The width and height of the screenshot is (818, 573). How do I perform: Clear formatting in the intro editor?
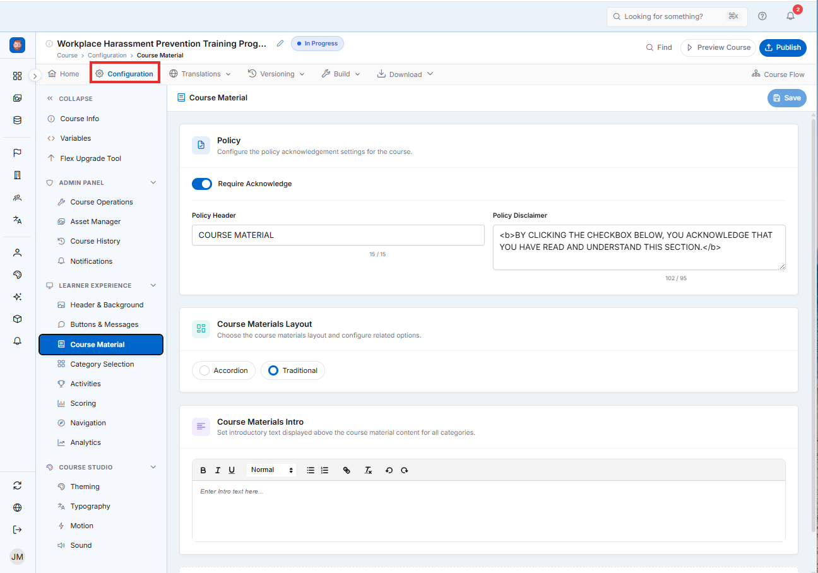coord(369,470)
